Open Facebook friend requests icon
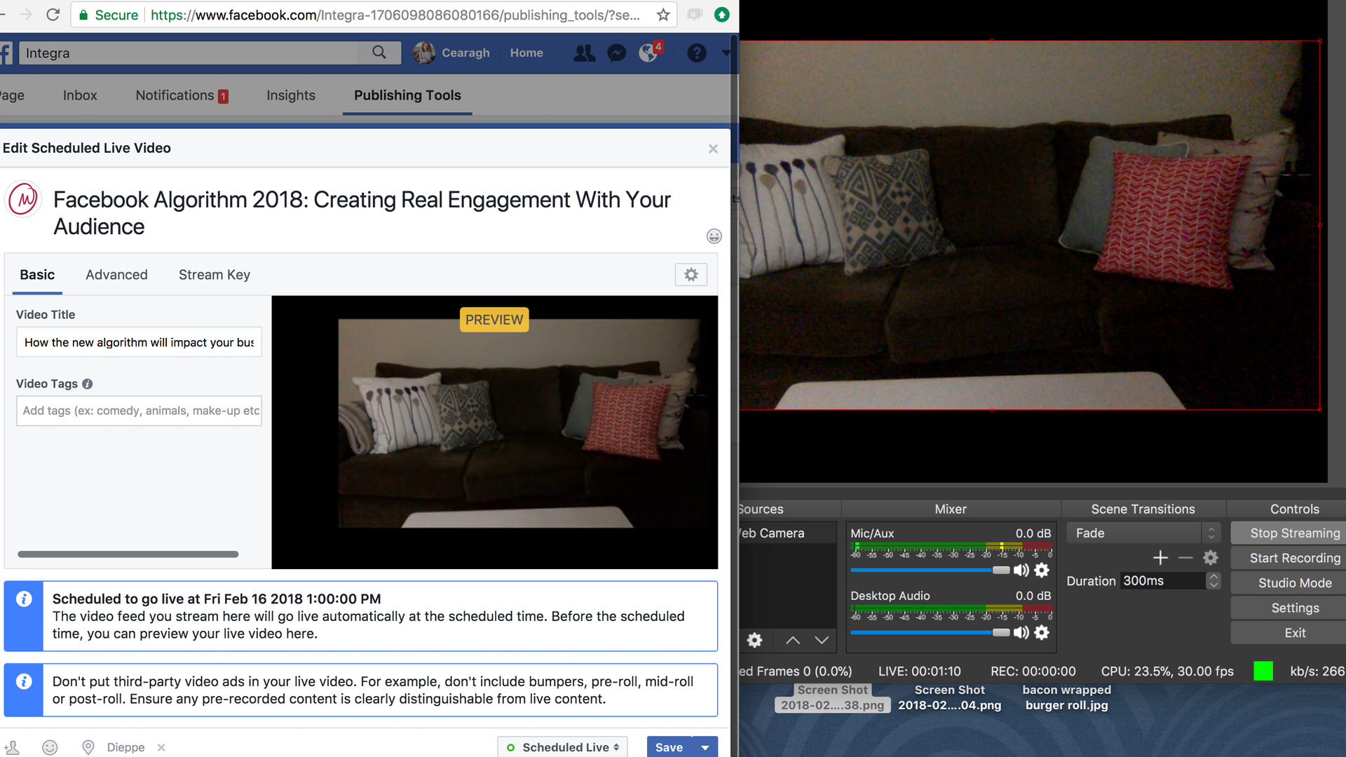The width and height of the screenshot is (1346, 757). pos(583,53)
